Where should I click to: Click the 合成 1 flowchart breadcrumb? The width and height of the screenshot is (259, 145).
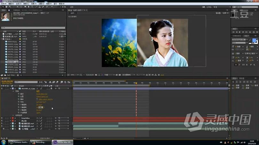[73, 13]
